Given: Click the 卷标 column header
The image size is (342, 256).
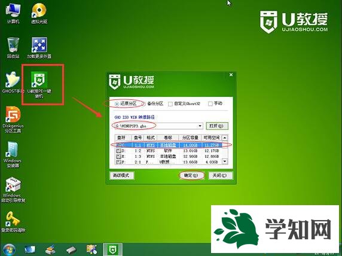Looking at the screenshot, I should tap(168, 138).
